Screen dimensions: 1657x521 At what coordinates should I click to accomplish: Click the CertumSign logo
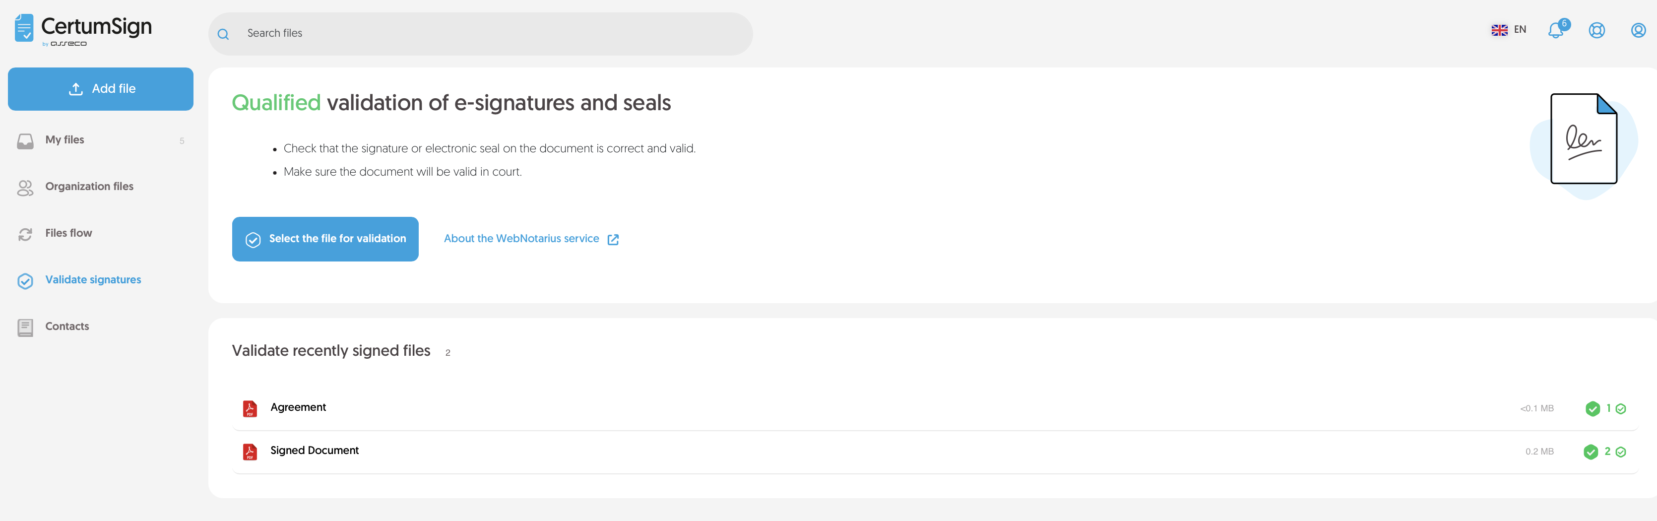pyautogui.click(x=84, y=30)
